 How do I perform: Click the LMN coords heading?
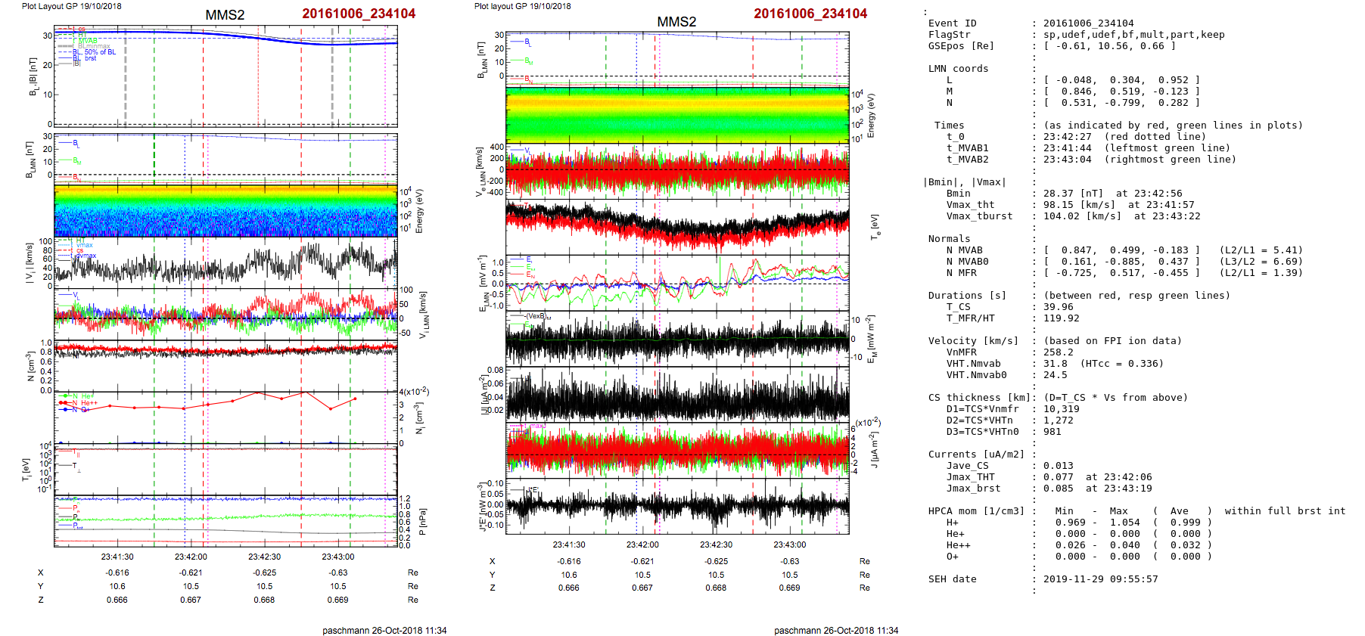(x=958, y=69)
